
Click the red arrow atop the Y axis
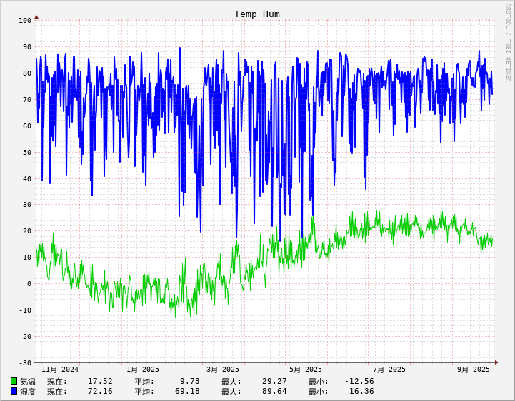pyautogui.click(x=36, y=16)
